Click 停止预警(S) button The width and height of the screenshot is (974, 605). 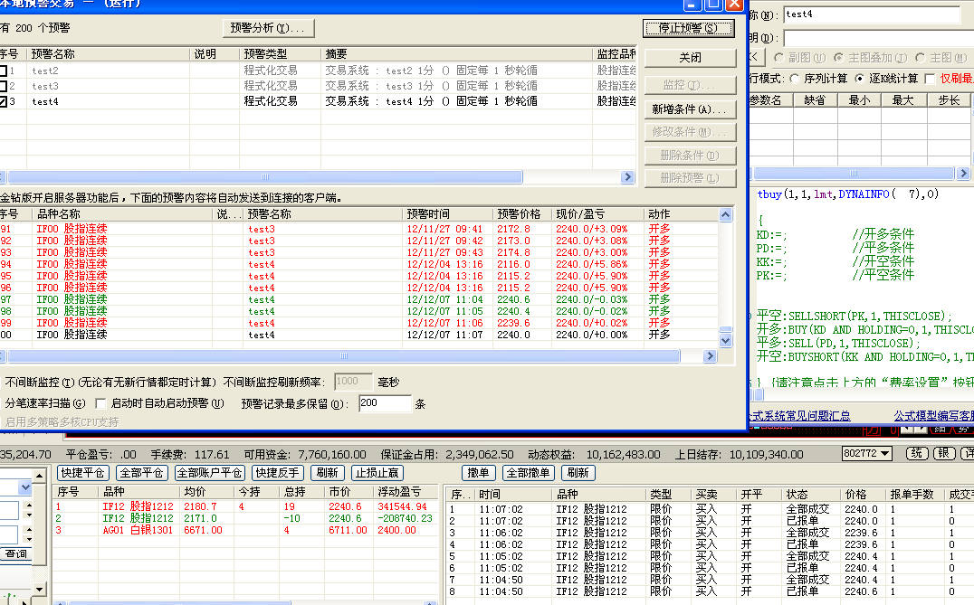tap(688, 28)
